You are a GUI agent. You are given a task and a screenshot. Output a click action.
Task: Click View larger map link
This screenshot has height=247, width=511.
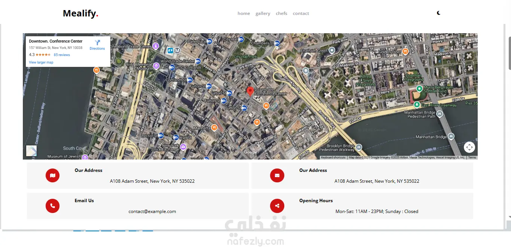(x=41, y=62)
